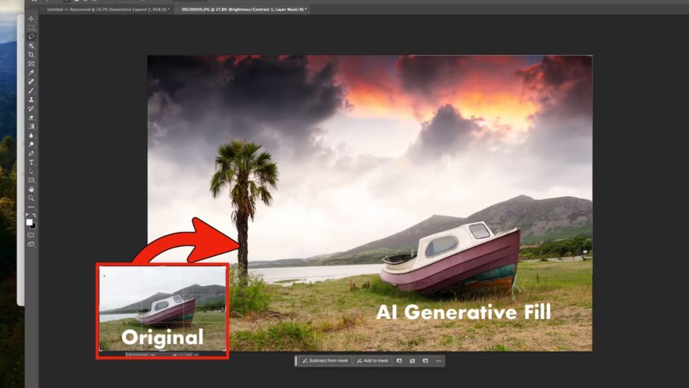This screenshot has height=388, width=689.
Task: Select the Lasso tool
Action: pyautogui.click(x=31, y=36)
